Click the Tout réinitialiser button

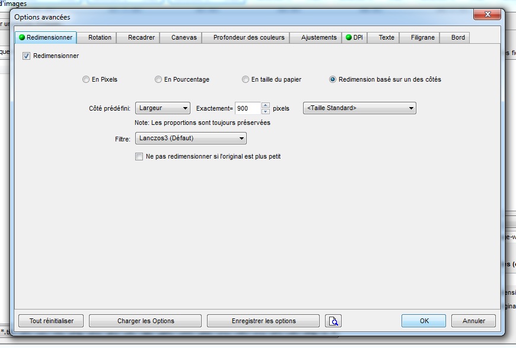pos(52,321)
